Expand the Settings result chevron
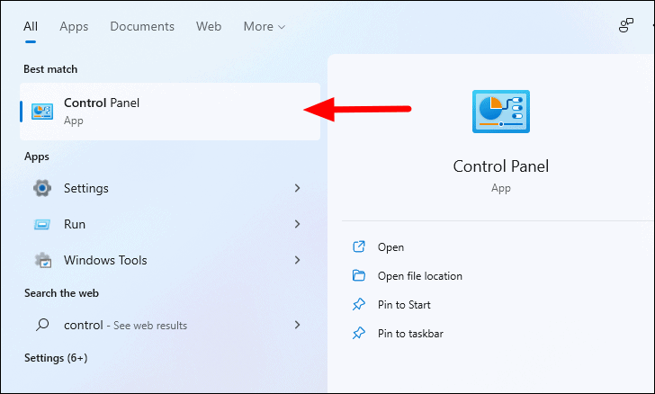655x394 pixels. (x=298, y=188)
